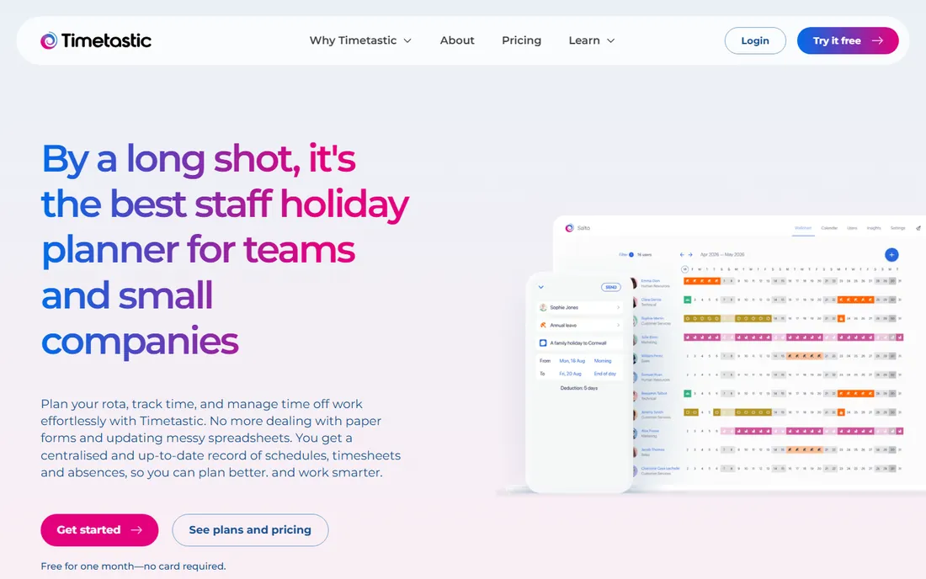Expand the Why Timetastic menu

[360, 40]
